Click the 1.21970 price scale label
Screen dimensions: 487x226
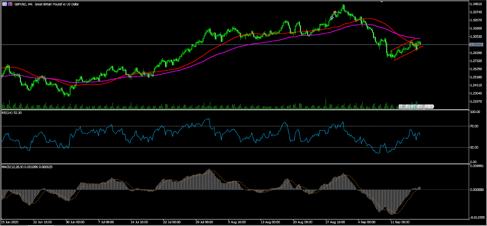[x=476, y=101]
